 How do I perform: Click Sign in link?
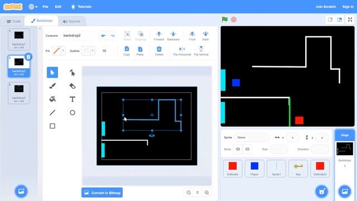tap(348, 7)
